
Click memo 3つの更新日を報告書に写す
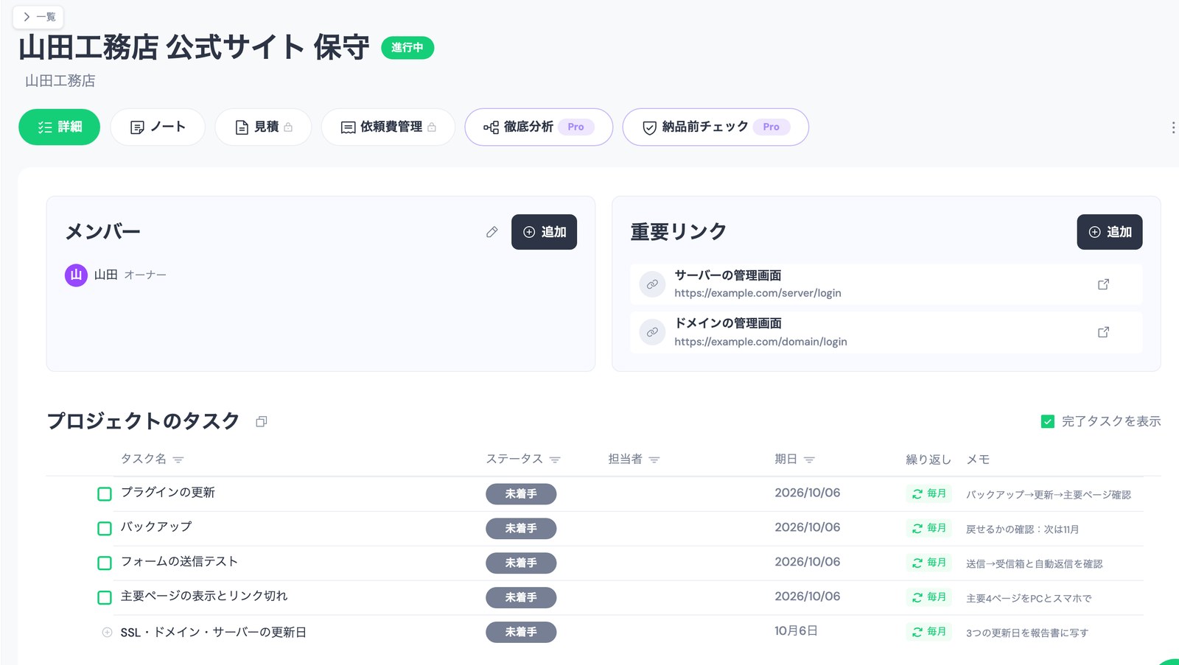(x=1026, y=633)
